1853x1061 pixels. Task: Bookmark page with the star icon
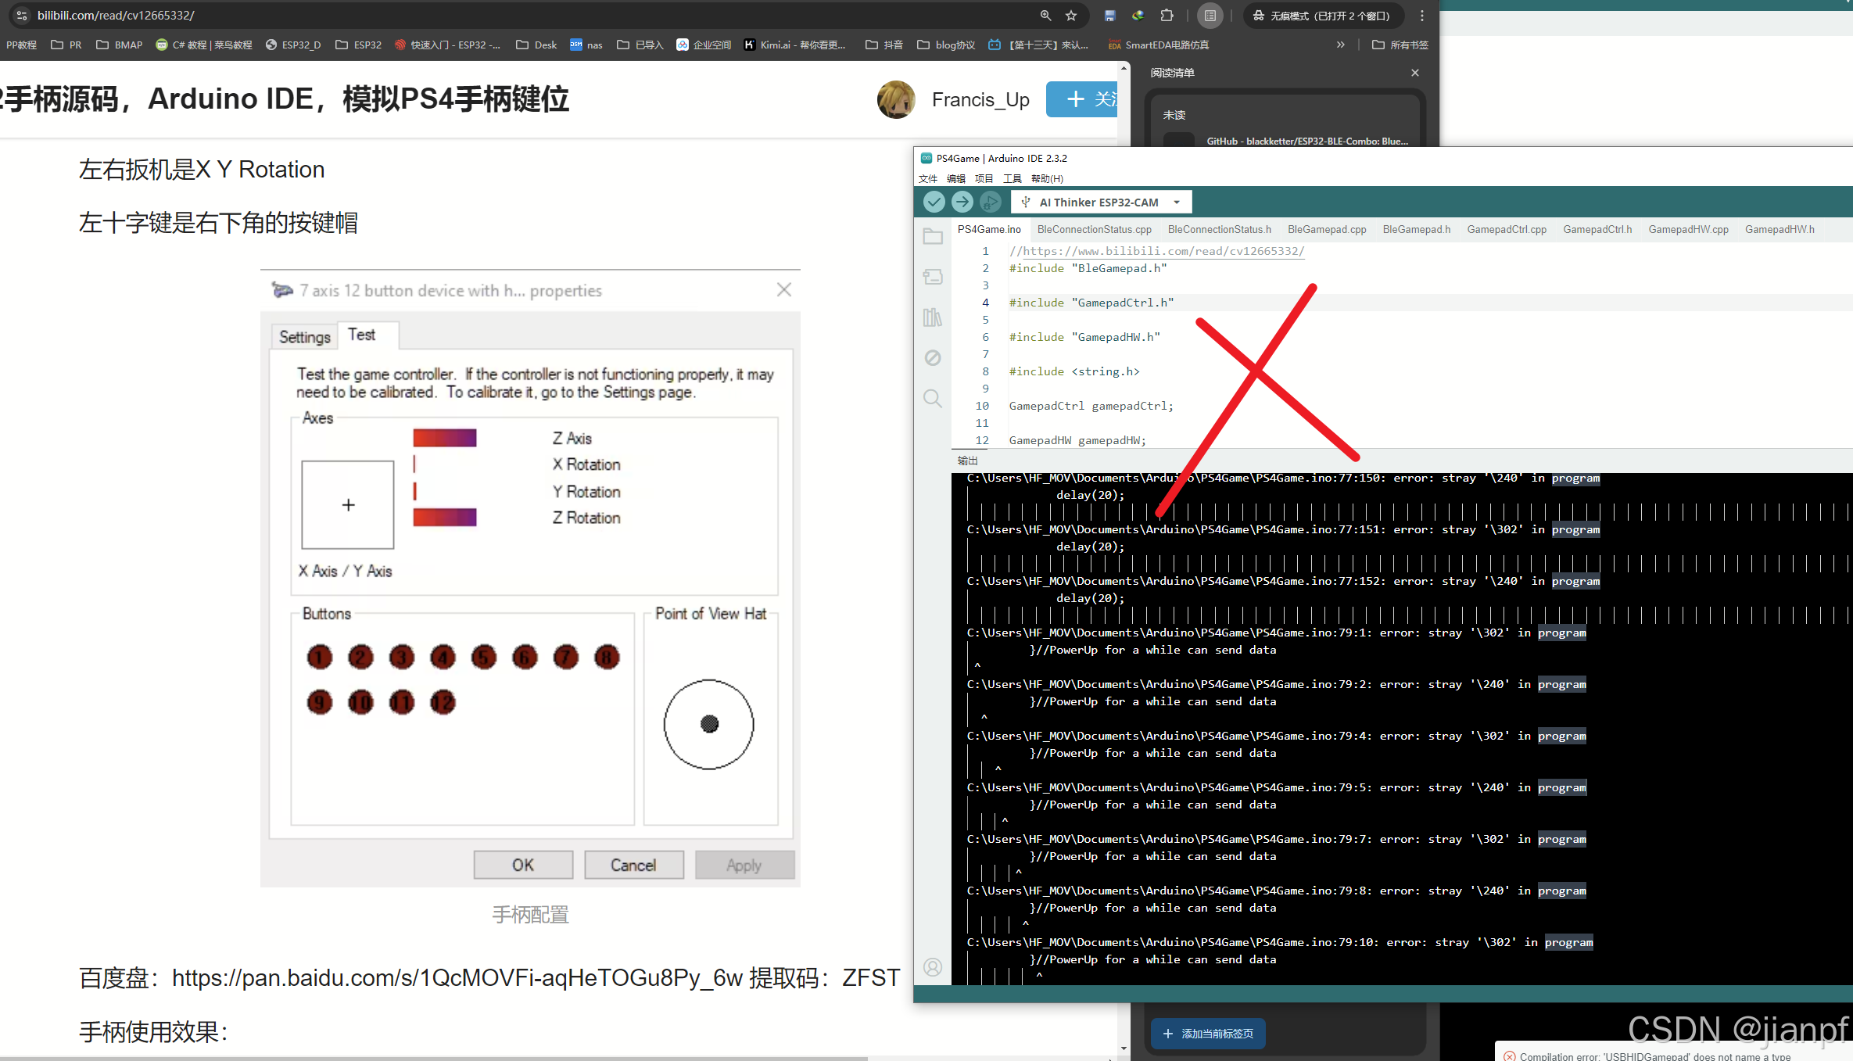pos(1071,16)
